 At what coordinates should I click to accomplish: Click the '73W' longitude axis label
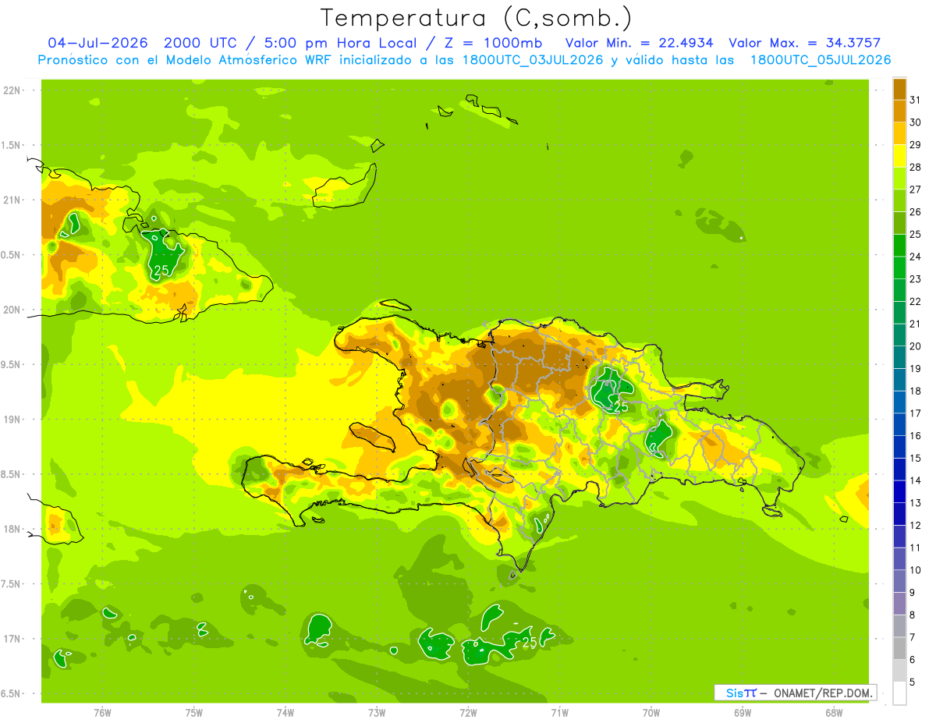(x=377, y=713)
